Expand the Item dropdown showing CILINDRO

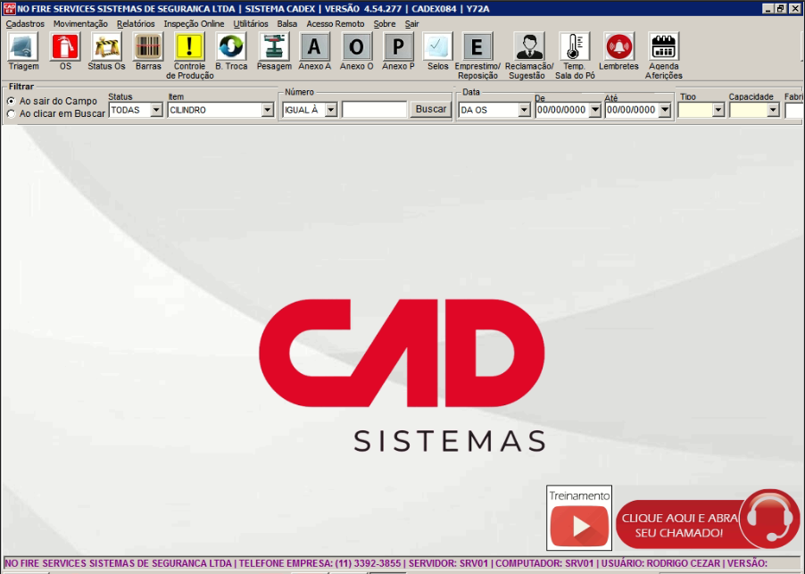click(268, 110)
